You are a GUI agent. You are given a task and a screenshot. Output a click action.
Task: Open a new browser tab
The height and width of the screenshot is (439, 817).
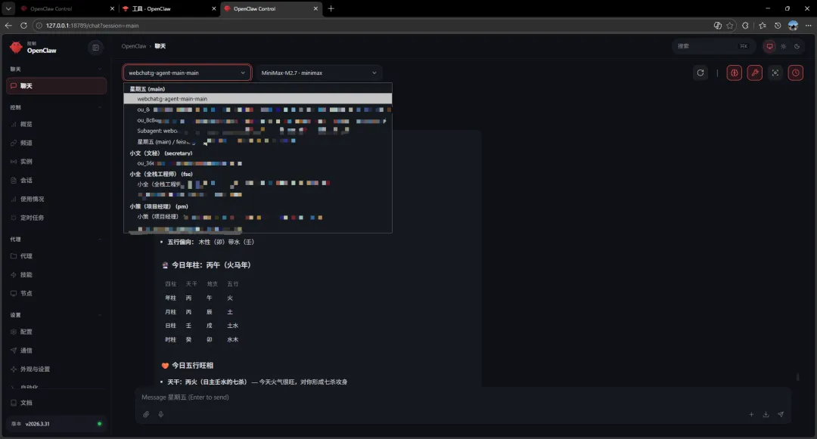tap(331, 9)
